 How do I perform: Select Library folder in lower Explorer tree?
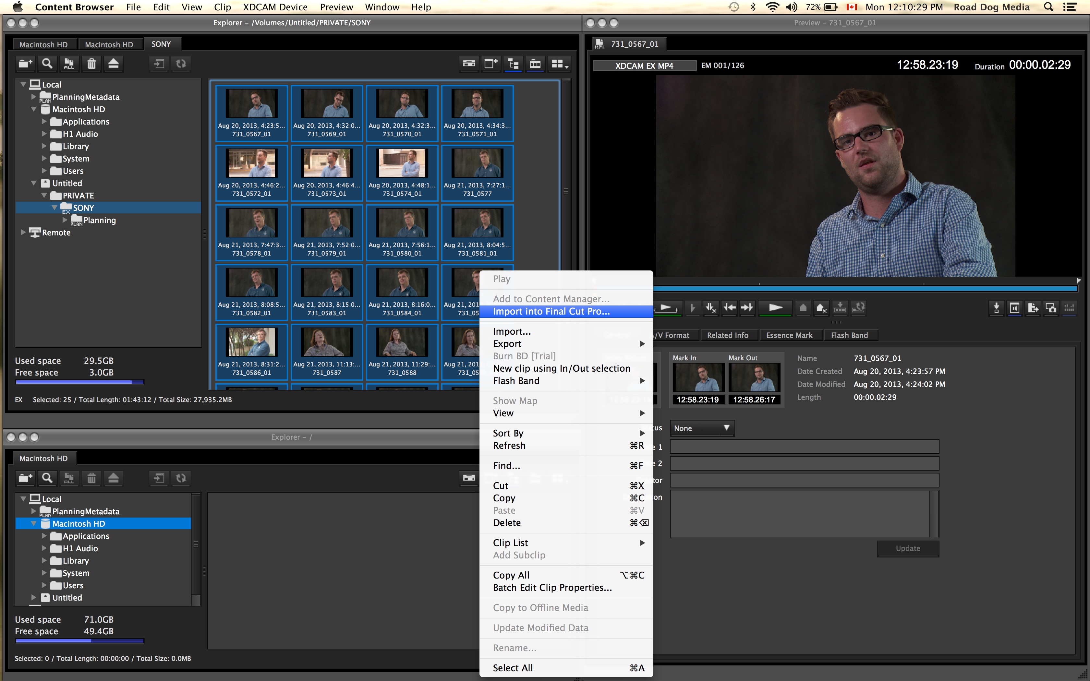(76, 561)
